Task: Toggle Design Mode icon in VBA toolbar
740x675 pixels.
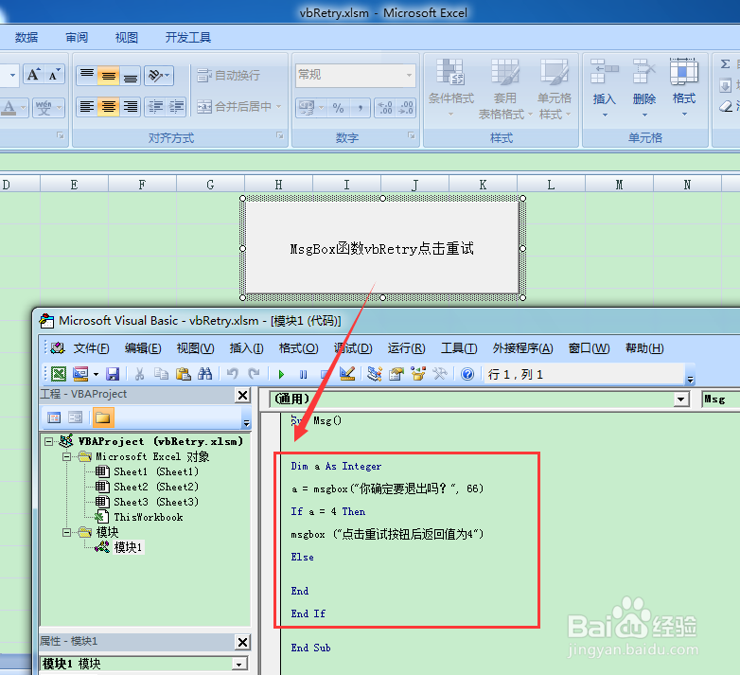Action: click(347, 374)
